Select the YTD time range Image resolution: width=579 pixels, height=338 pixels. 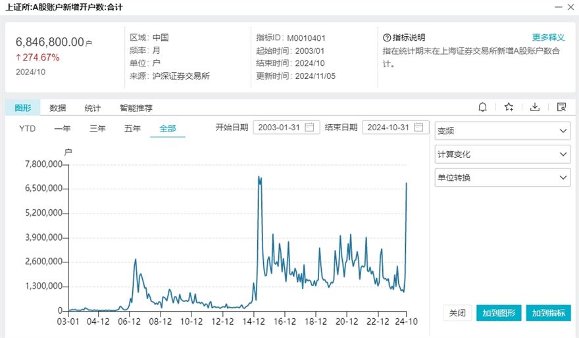click(28, 128)
